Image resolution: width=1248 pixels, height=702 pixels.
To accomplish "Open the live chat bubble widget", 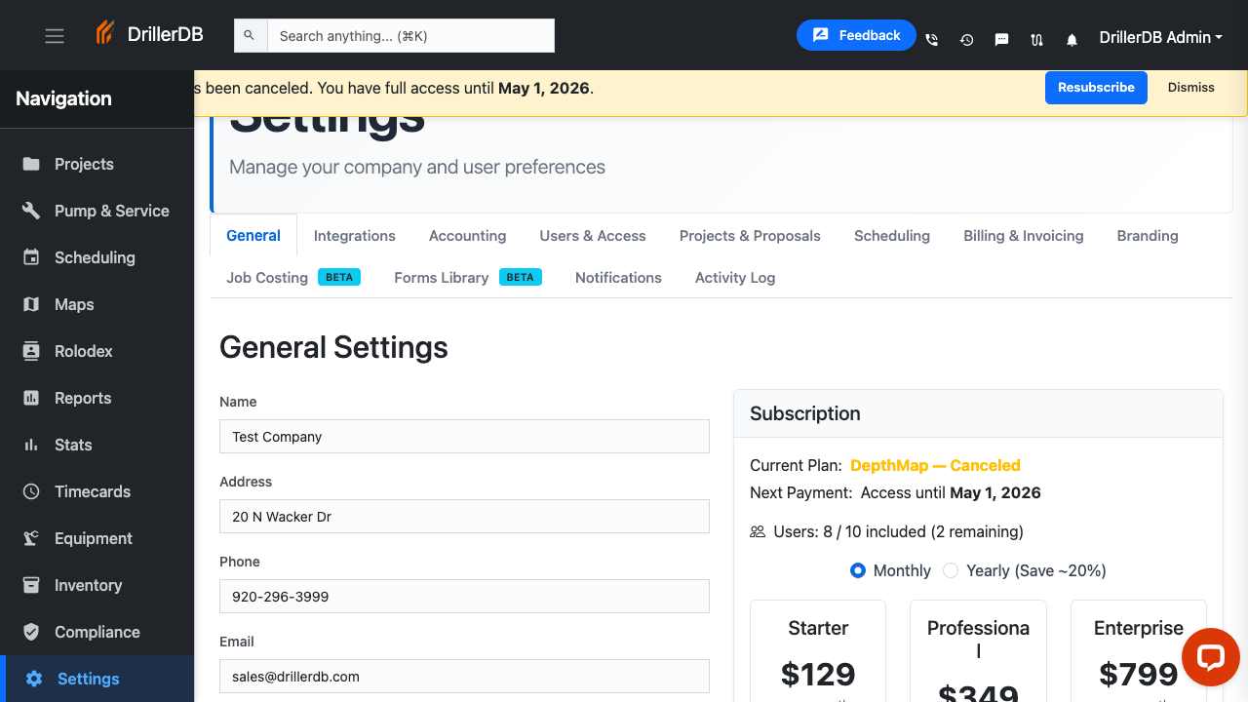I will [x=1210, y=657].
